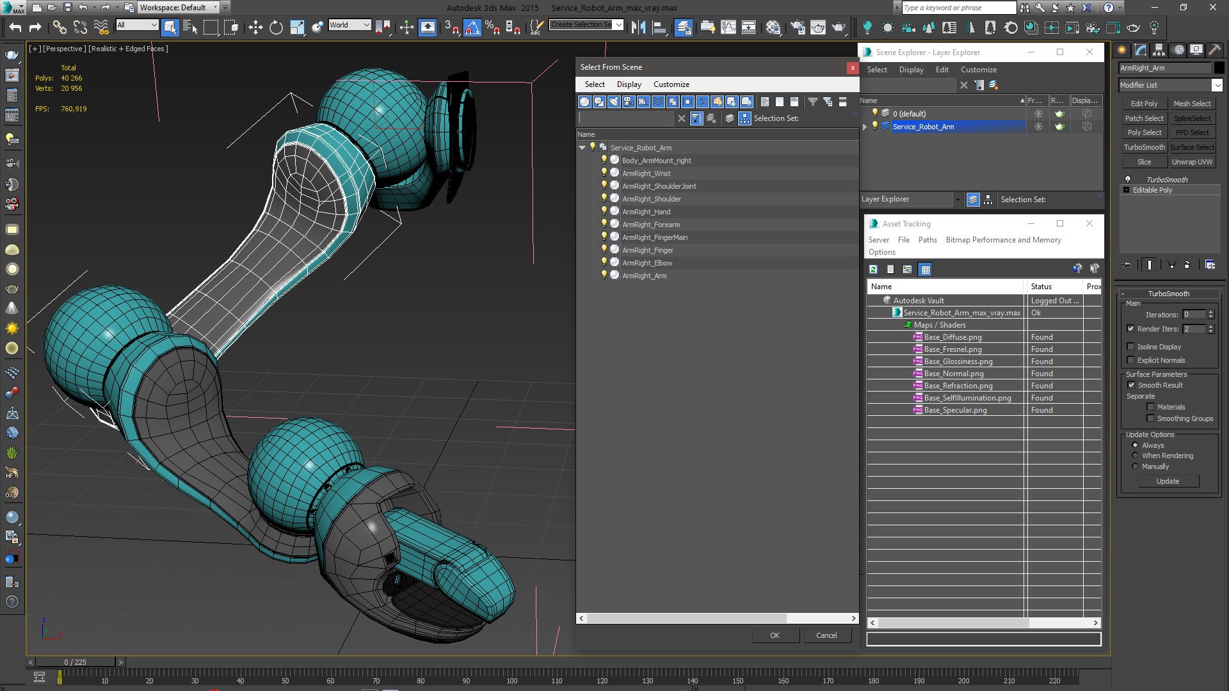Image resolution: width=1229 pixels, height=691 pixels.
Task: Enable Isoline Display checkbox
Action: pos(1130,347)
